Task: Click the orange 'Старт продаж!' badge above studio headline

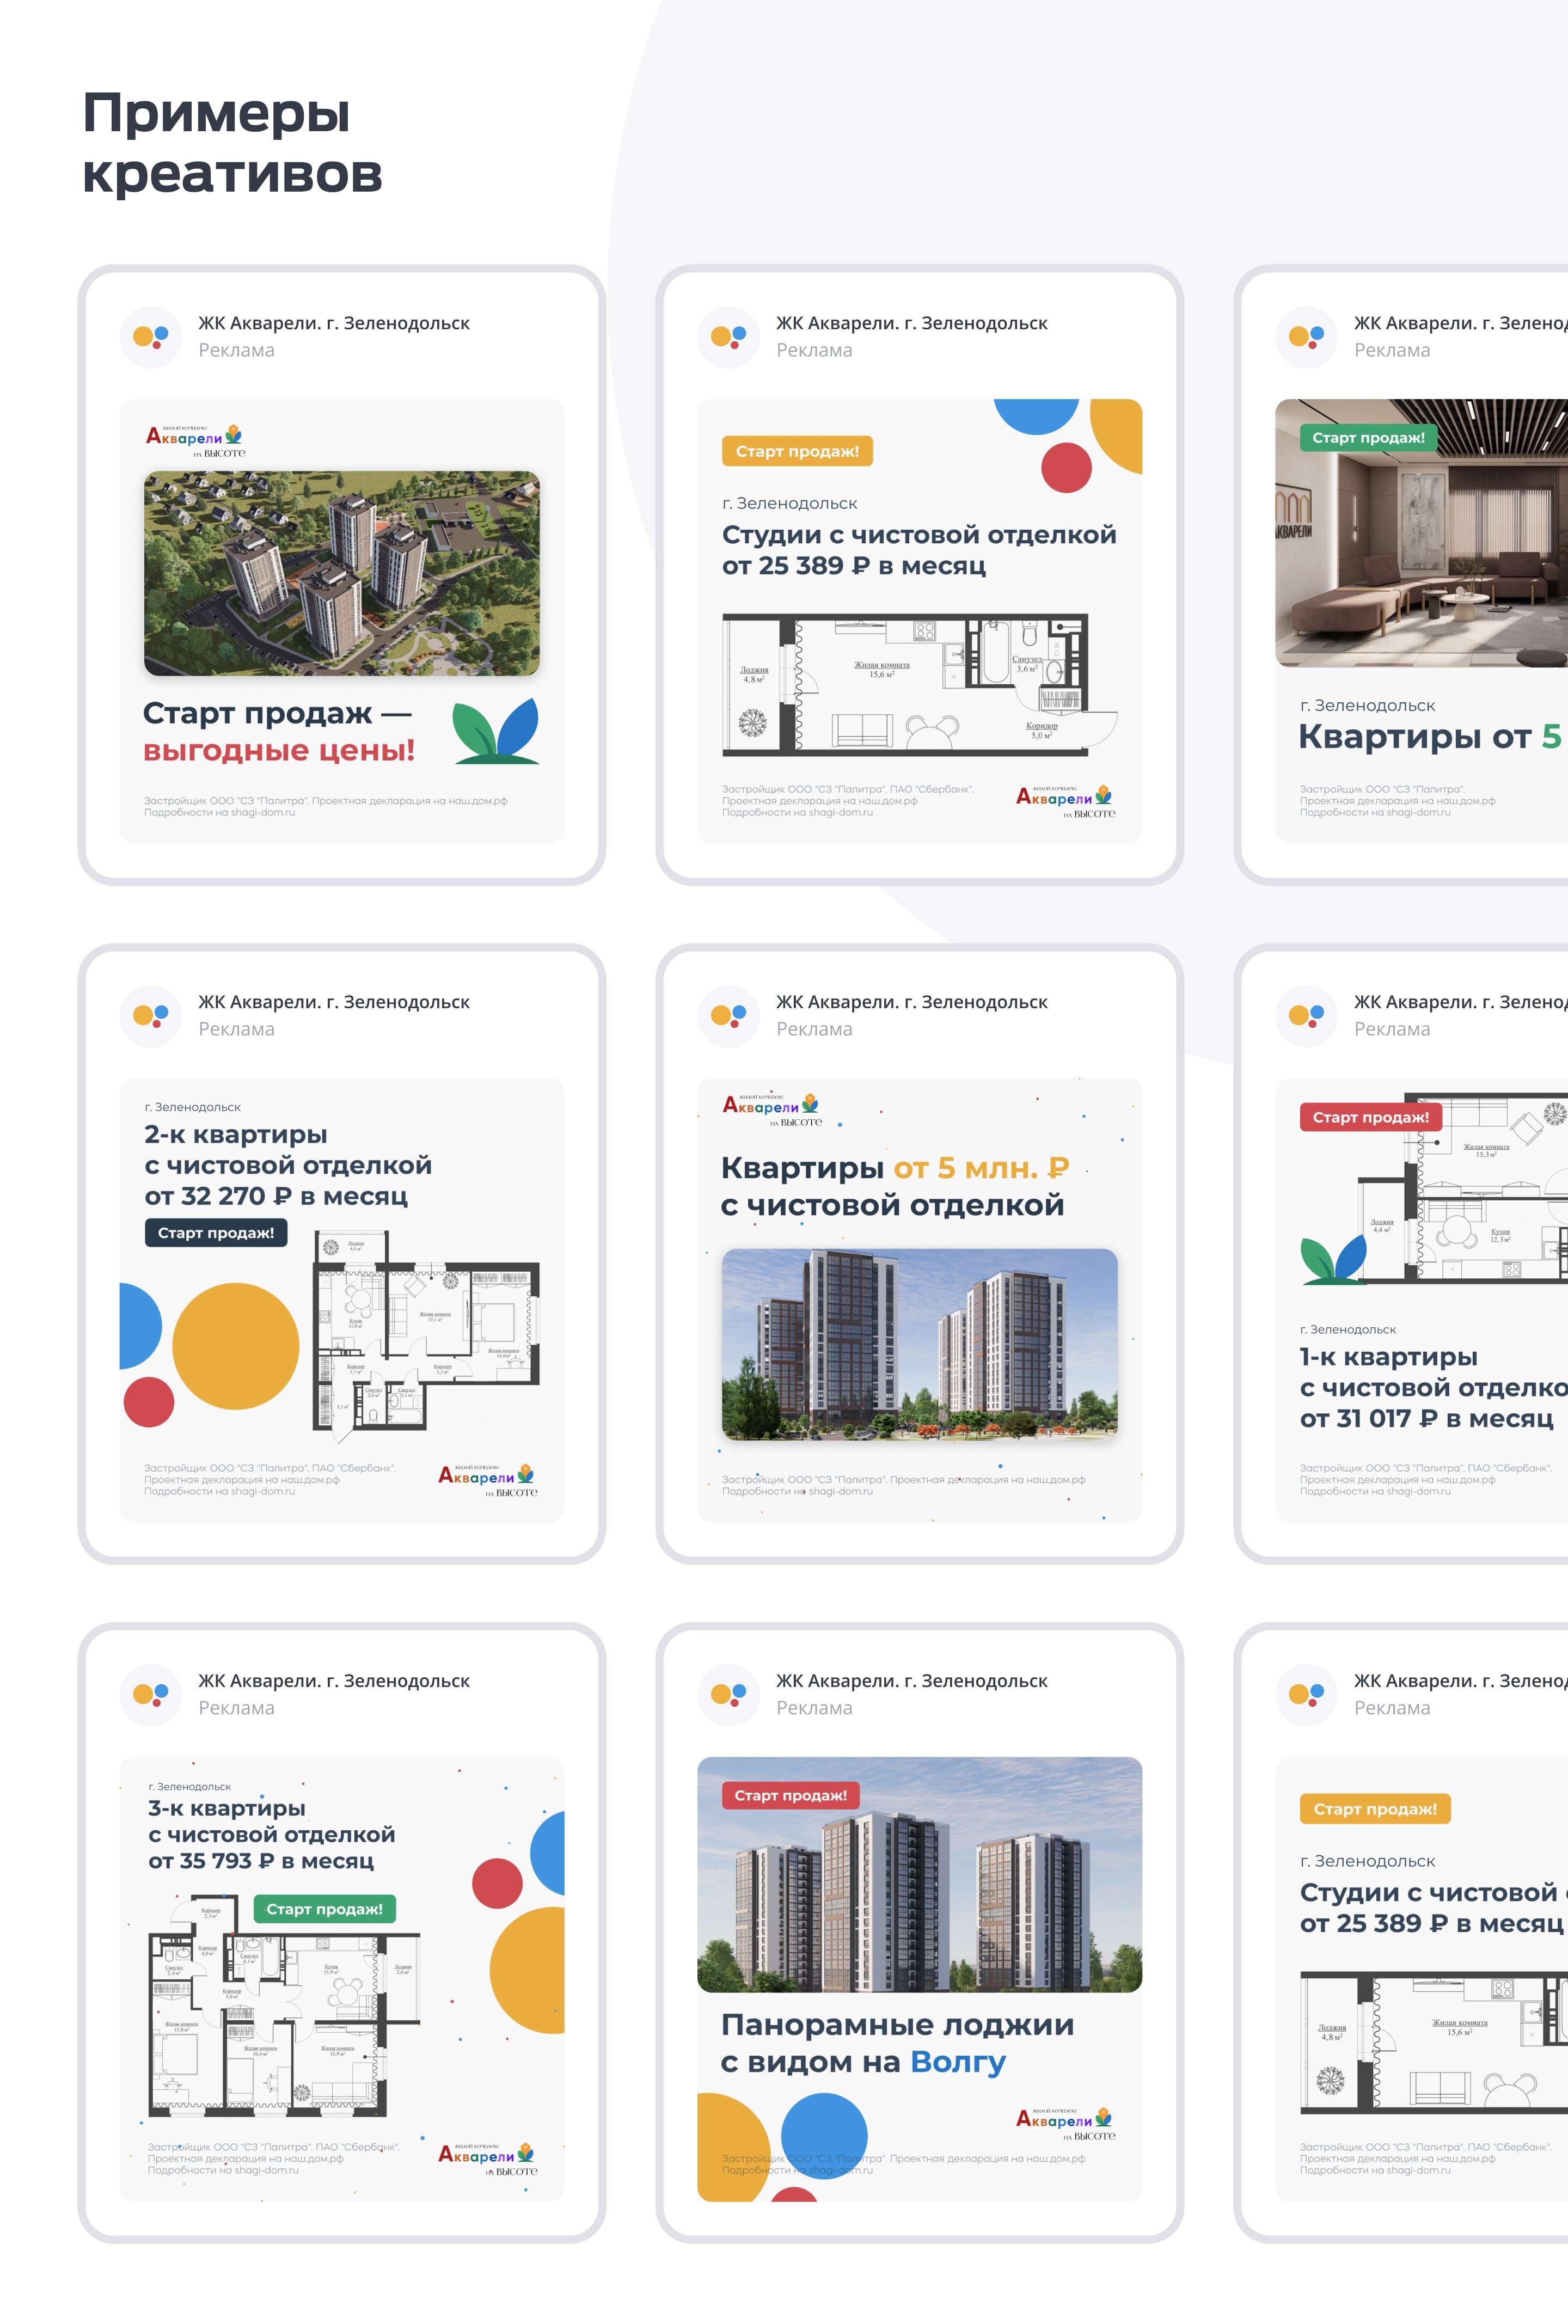Action: (797, 451)
